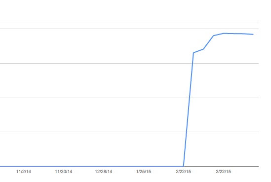This screenshot has width=271, height=182.
Task: Click the middle of the steep rising segment
Action: (x=189, y=109)
